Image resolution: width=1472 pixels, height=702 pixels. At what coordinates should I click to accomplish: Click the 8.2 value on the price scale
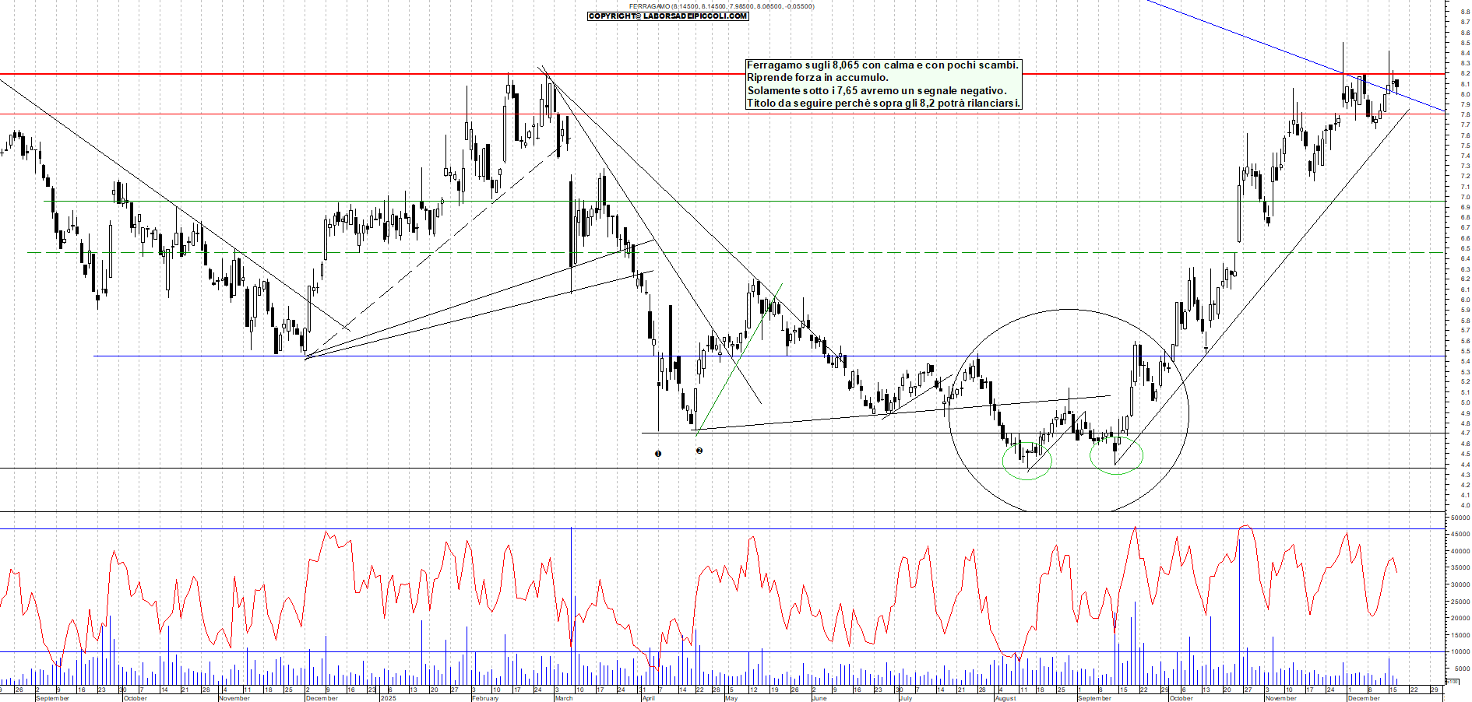[x=1465, y=74]
